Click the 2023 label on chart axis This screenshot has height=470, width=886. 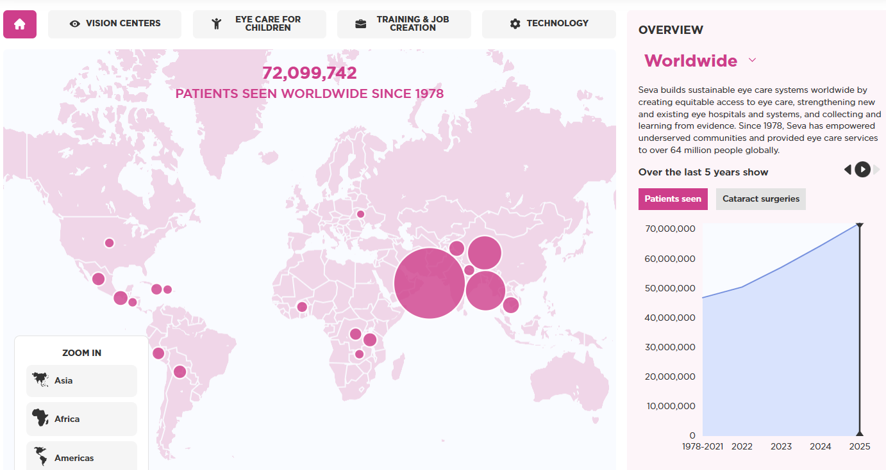click(781, 446)
